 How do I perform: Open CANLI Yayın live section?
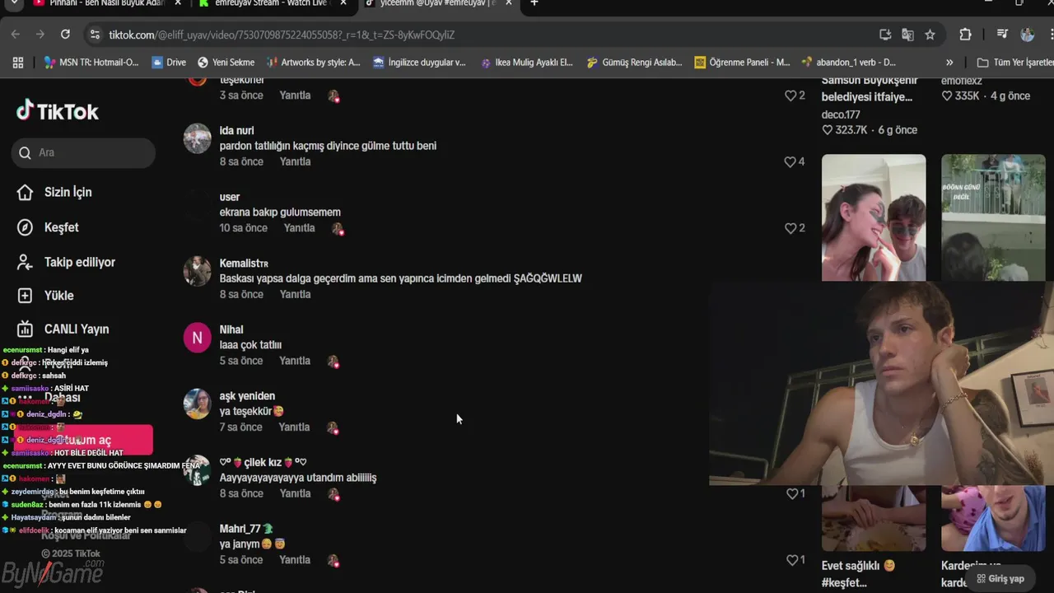(x=63, y=329)
